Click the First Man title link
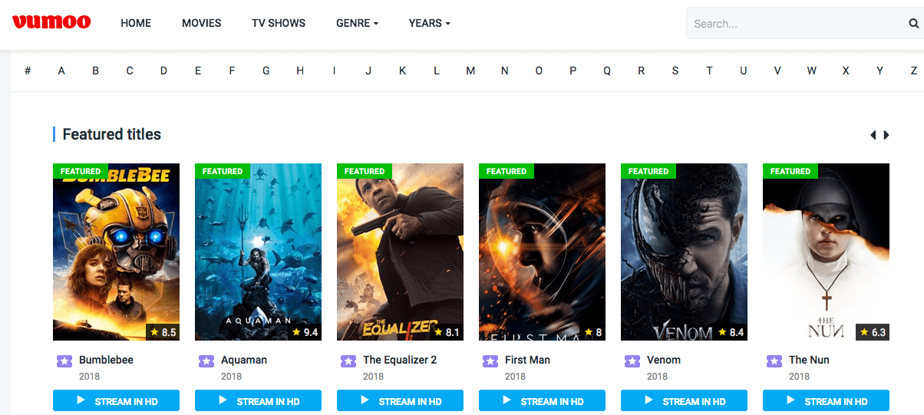This screenshot has width=924, height=415. 527,360
